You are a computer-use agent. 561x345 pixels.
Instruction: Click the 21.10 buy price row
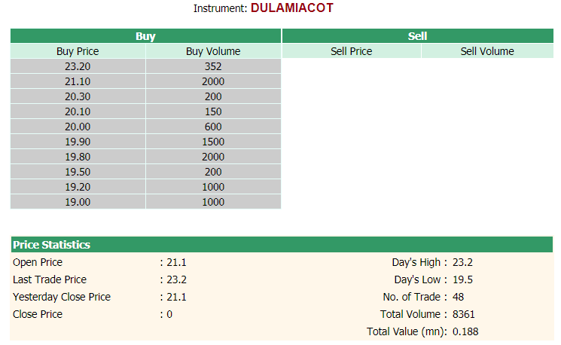(145, 81)
